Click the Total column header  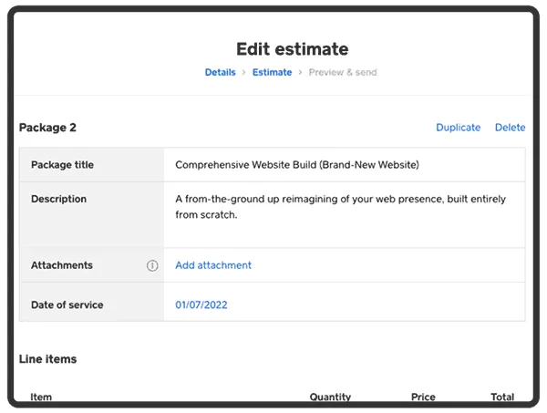tap(502, 397)
